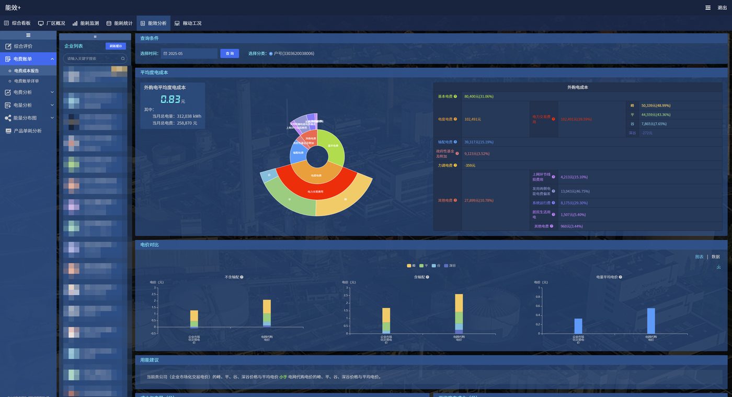Click the 当月总电费: 258,870 元 line

pos(175,123)
